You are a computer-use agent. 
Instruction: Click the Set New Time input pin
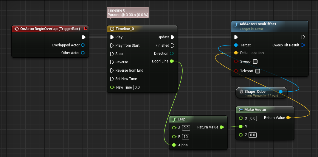[x=112, y=78]
